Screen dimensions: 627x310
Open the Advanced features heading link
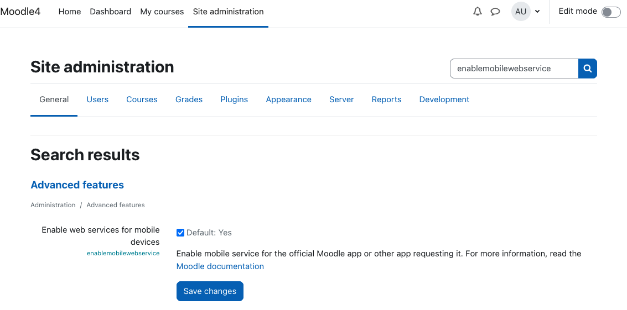point(77,185)
